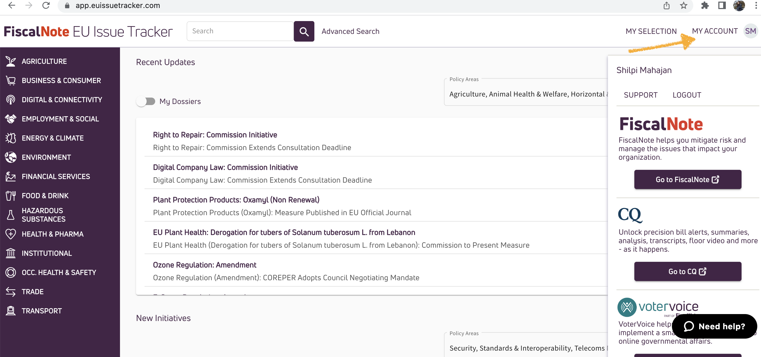Click the Go to FiscalNote button
This screenshot has height=357, width=761.
click(687, 179)
